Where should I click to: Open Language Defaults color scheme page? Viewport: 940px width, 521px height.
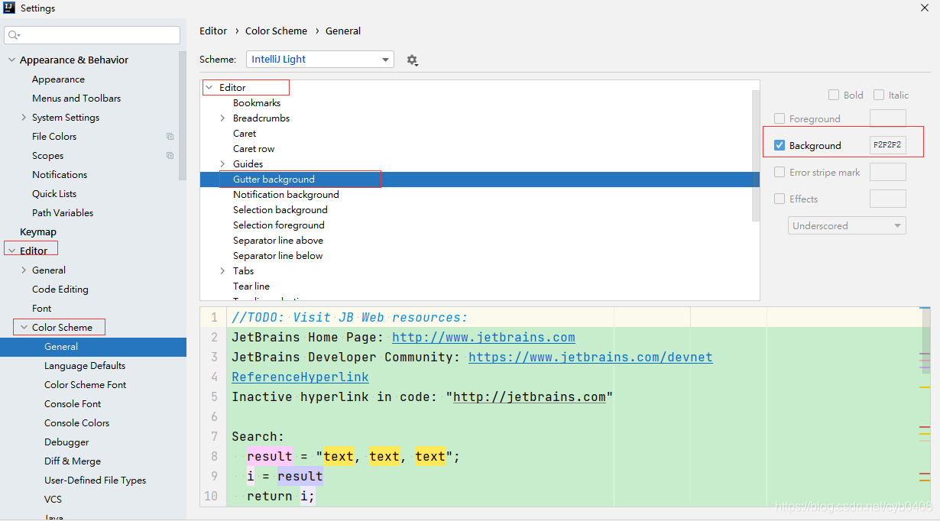[85, 366]
